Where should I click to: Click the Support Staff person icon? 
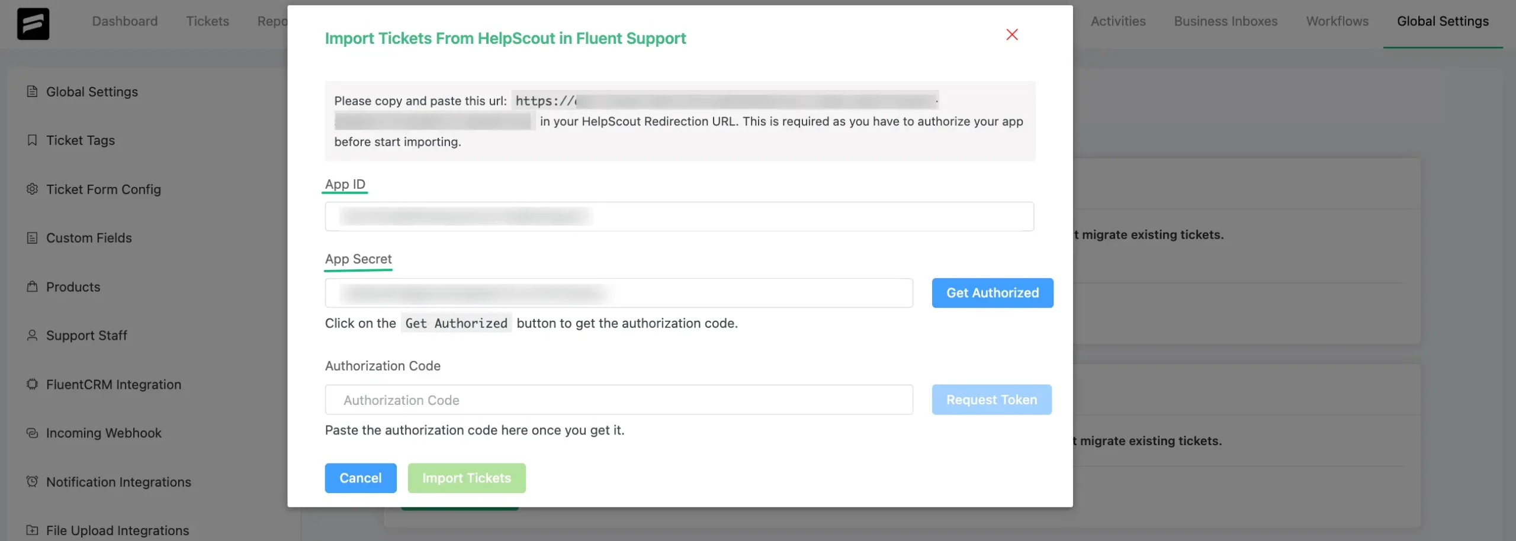tap(32, 335)
